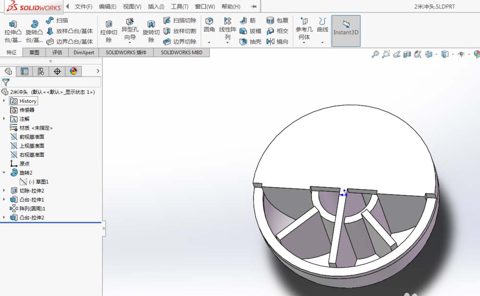This screenshot has width=480, height=296.
Task: Open the Curves (曲线) tool
Action: 323,25
